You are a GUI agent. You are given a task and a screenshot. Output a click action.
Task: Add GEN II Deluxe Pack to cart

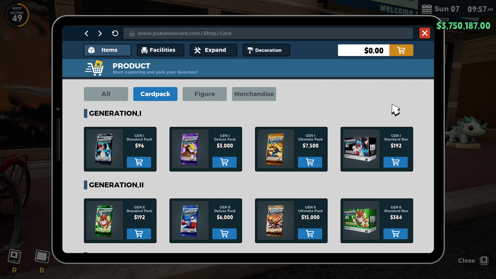point(224,234)
